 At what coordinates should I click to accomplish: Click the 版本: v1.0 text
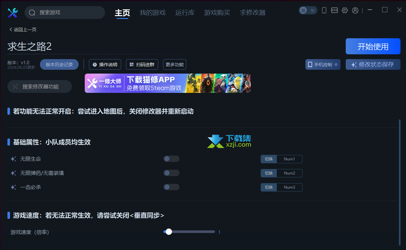pos(18,62)
